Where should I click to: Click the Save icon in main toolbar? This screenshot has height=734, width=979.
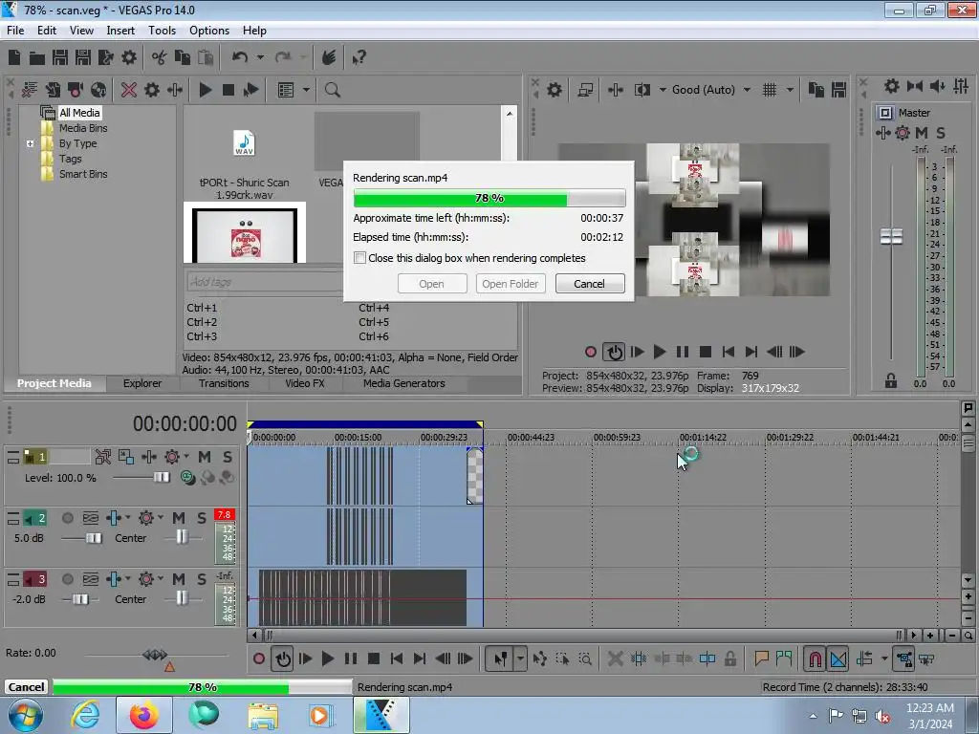click(60, 58)
